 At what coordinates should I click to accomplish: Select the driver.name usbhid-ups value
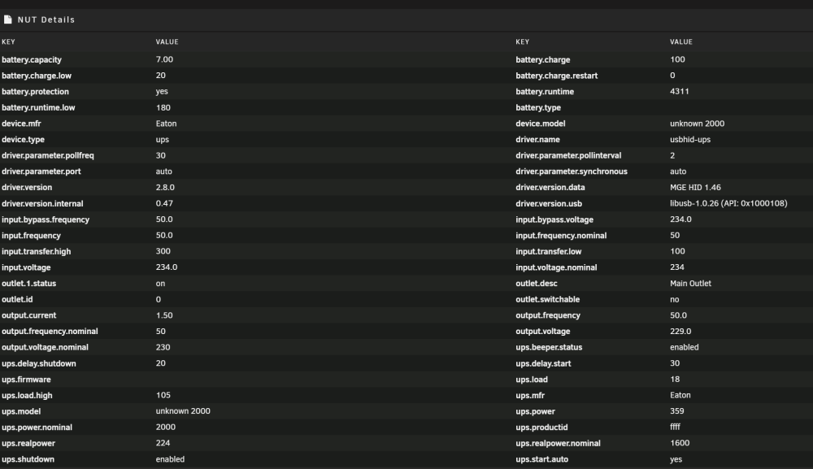(x=690, y=140)
